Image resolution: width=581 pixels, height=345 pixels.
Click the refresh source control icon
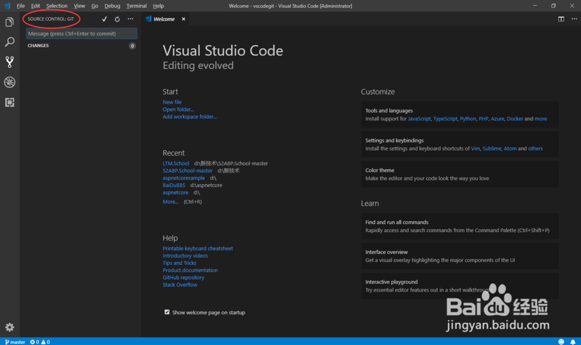click(x=117, y=19)
